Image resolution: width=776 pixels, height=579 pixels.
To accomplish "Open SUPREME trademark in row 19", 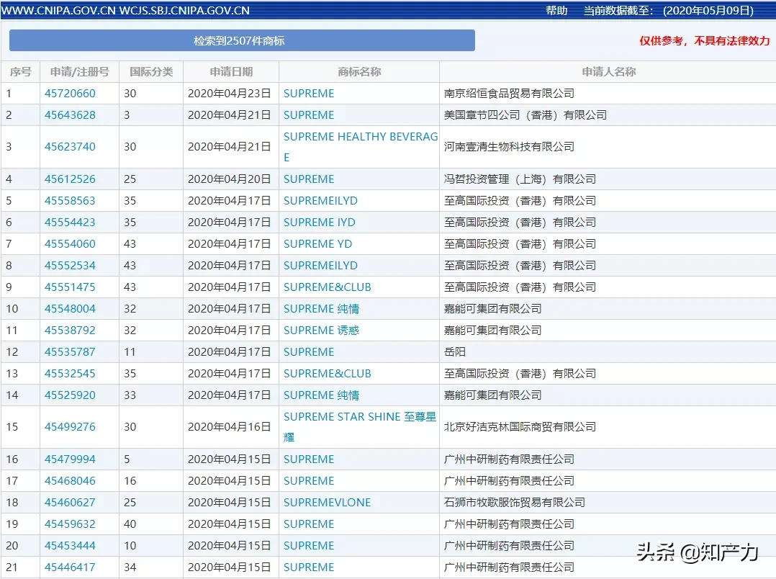I will pos(309,524).
